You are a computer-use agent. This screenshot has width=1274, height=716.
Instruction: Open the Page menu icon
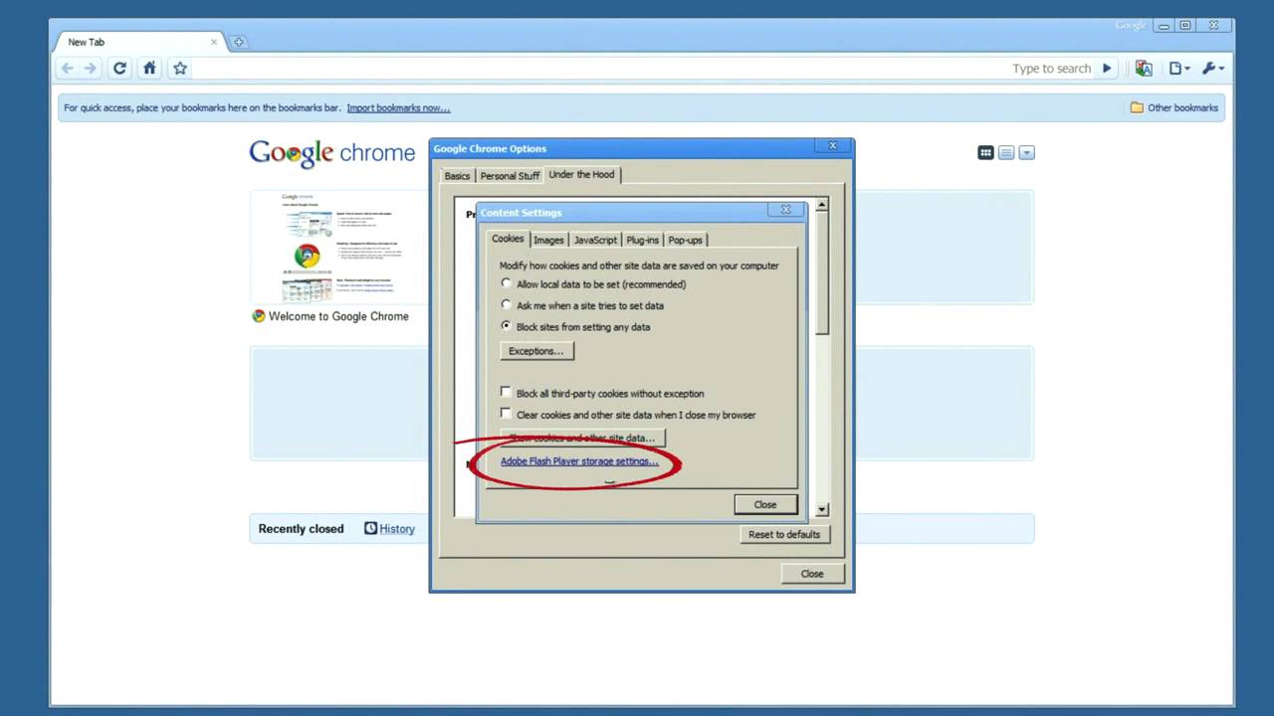[1179, 69]
